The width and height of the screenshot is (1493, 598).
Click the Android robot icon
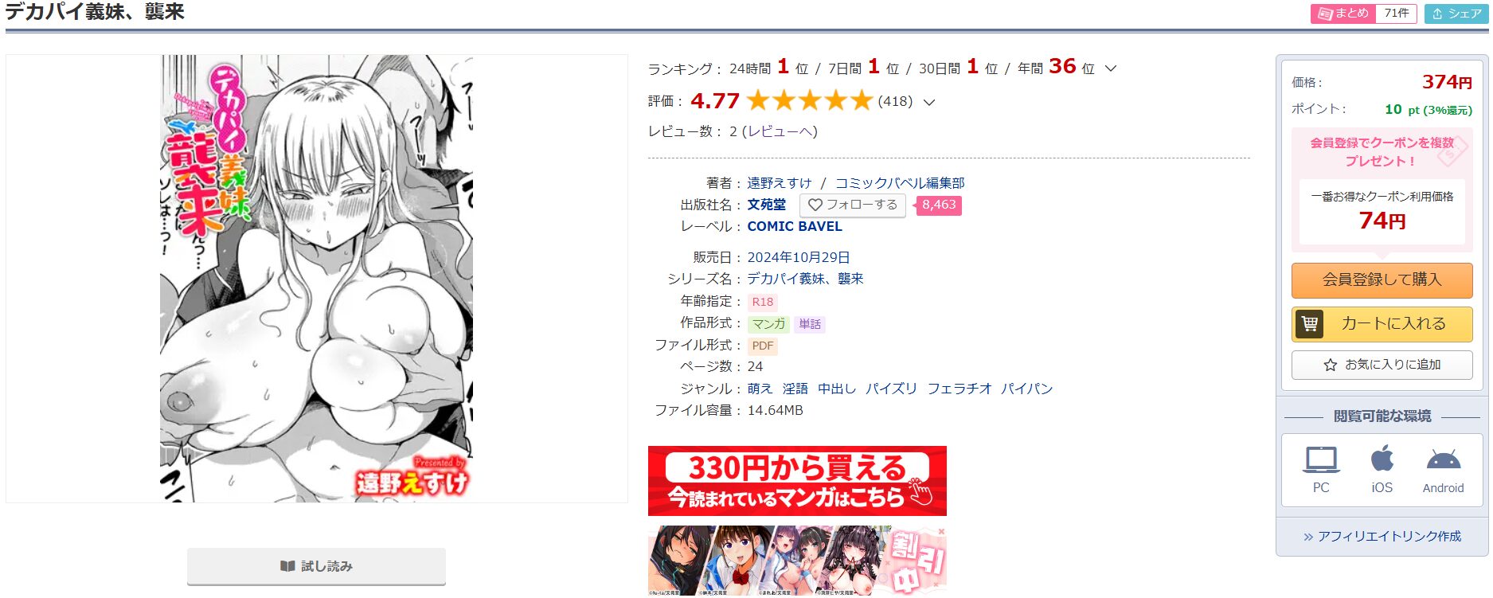[x=1444, y=460]
